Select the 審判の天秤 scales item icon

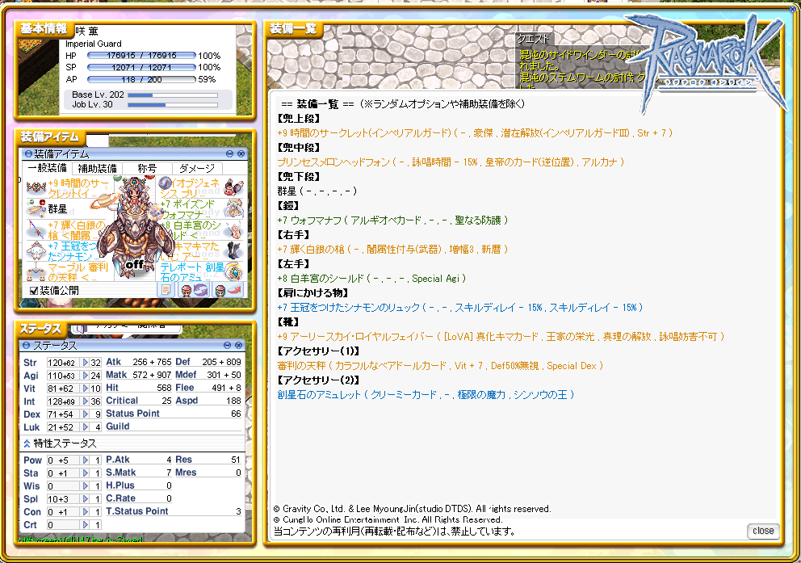34,271
